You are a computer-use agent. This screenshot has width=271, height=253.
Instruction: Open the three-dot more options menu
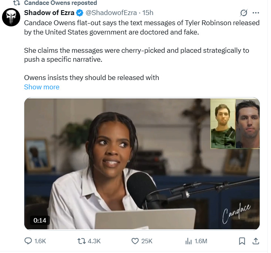coord(256,13)
